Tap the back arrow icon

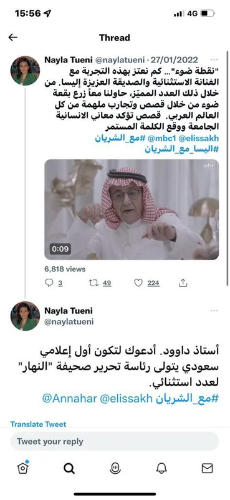(x=12, y=37)
